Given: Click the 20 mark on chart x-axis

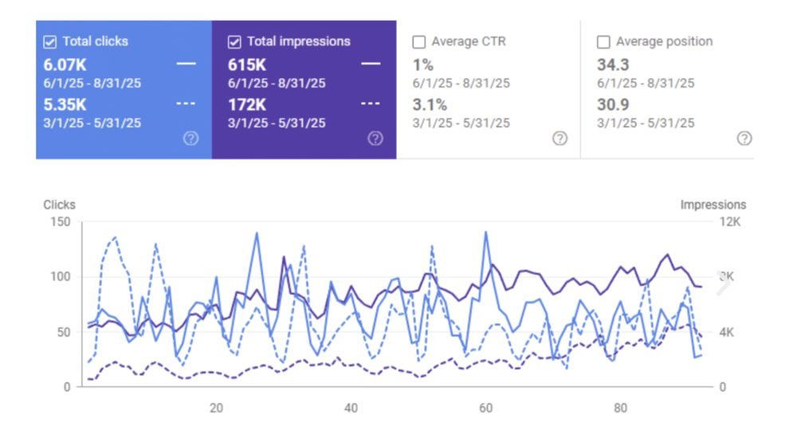Looking at the screenshot, I should coord(217,408).
